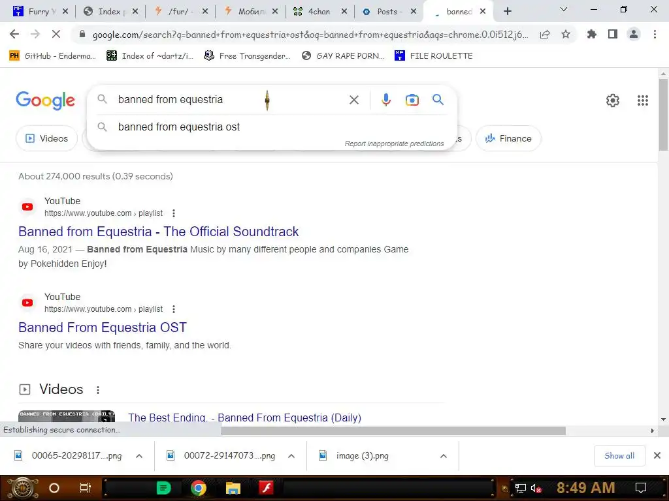
Task: Expand options for 00072-29147073 download
Action: [x=291, y=456]
